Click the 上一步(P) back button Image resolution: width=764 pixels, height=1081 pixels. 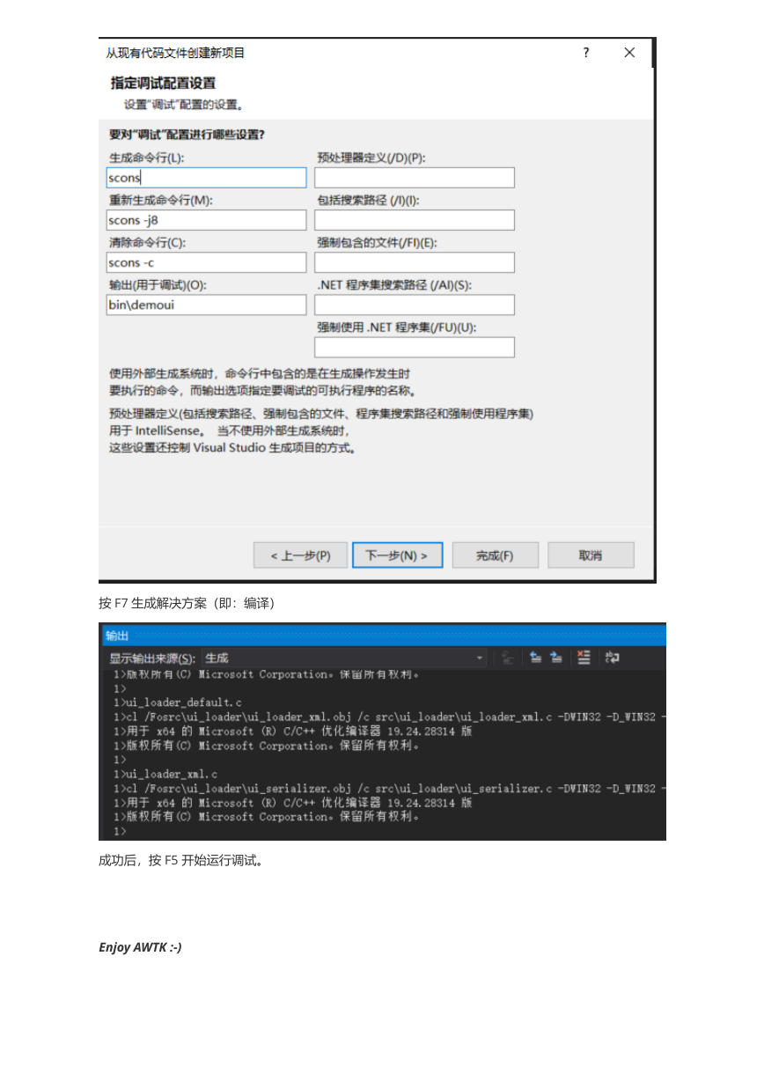coord(300,555)
